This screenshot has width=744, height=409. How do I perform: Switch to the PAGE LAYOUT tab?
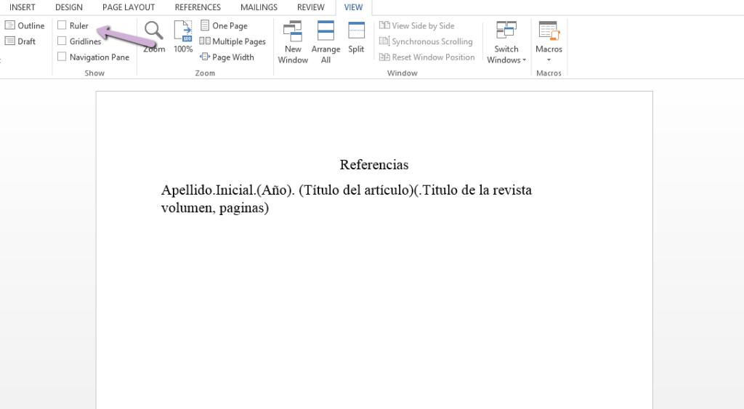(129, 7)
